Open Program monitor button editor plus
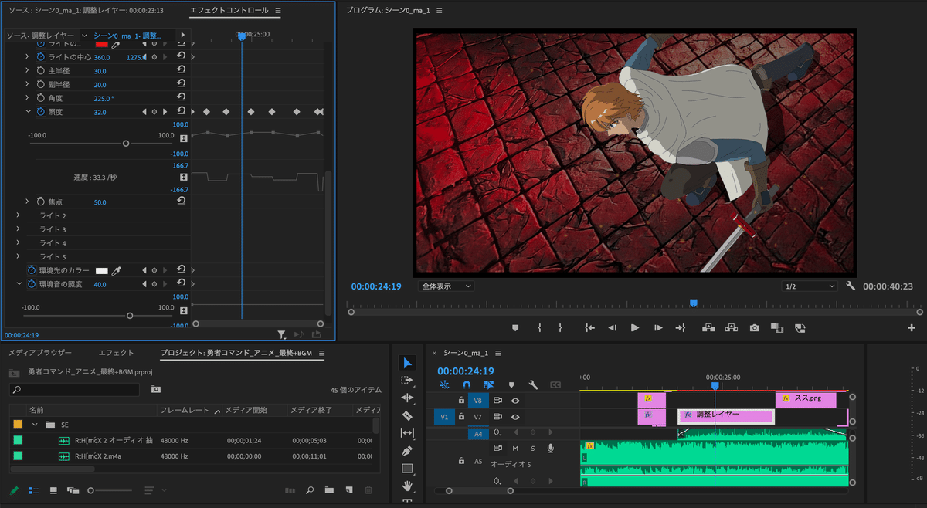Screen dimensions: 927x508 coord(912,328)
